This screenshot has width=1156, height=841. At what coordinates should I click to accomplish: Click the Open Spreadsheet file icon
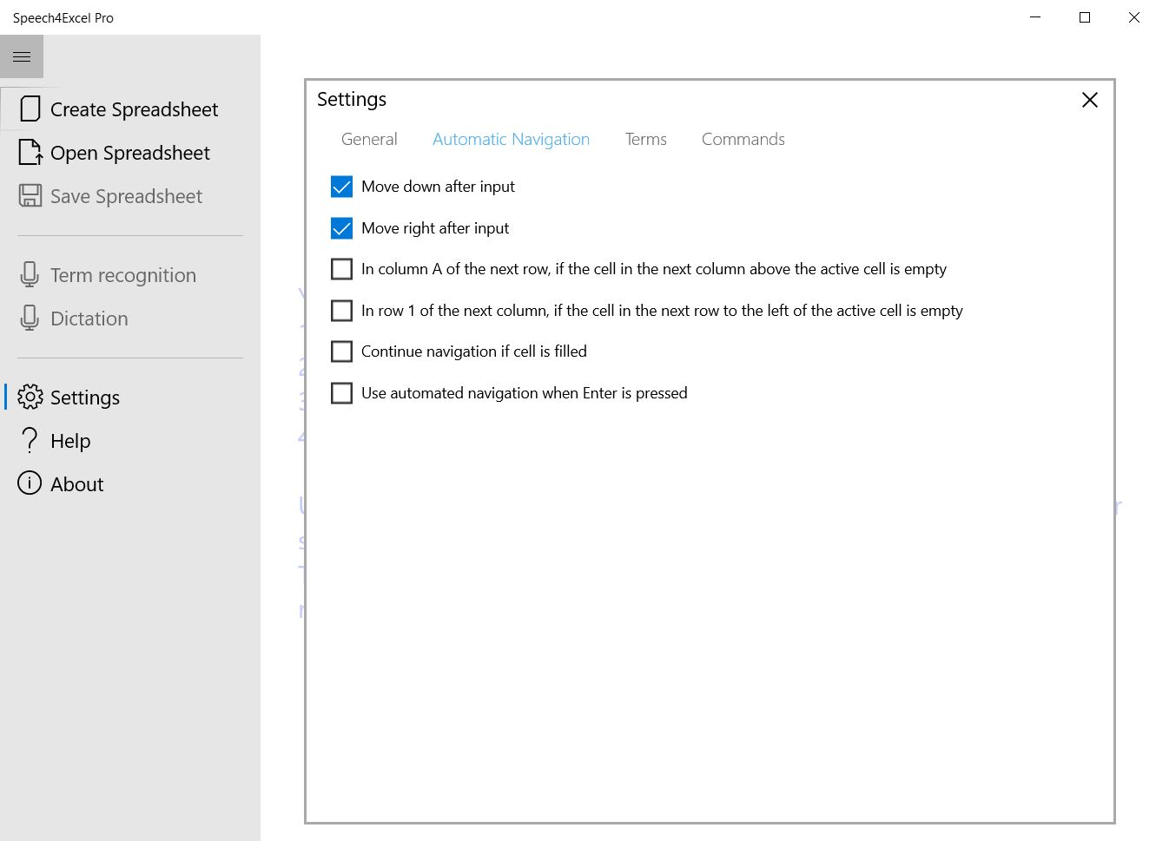tap(30, 153)
